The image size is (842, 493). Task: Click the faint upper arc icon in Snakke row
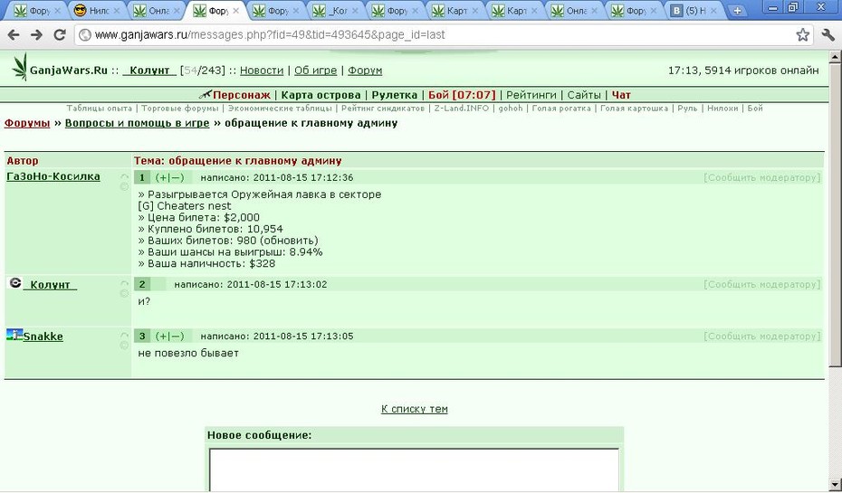tap(125, 335)
